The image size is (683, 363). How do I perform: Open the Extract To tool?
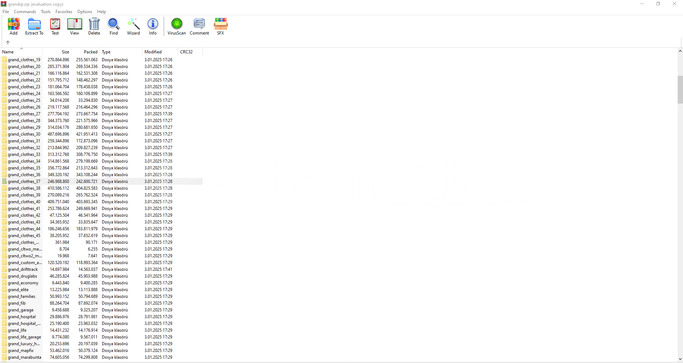34,26
